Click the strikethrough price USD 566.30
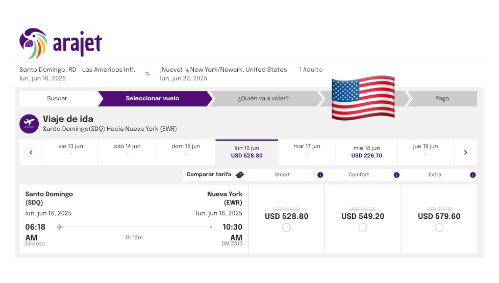The image size is (499, 283). [286, 209]
